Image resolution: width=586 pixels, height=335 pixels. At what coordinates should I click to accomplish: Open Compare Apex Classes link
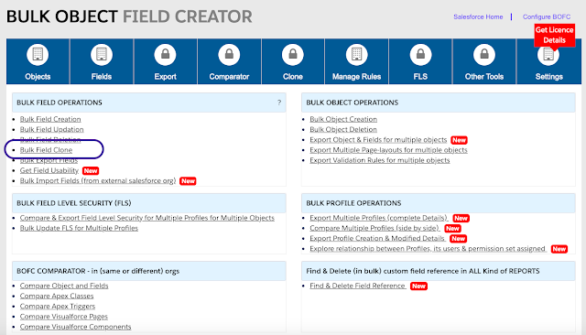[x=57, y=296]
